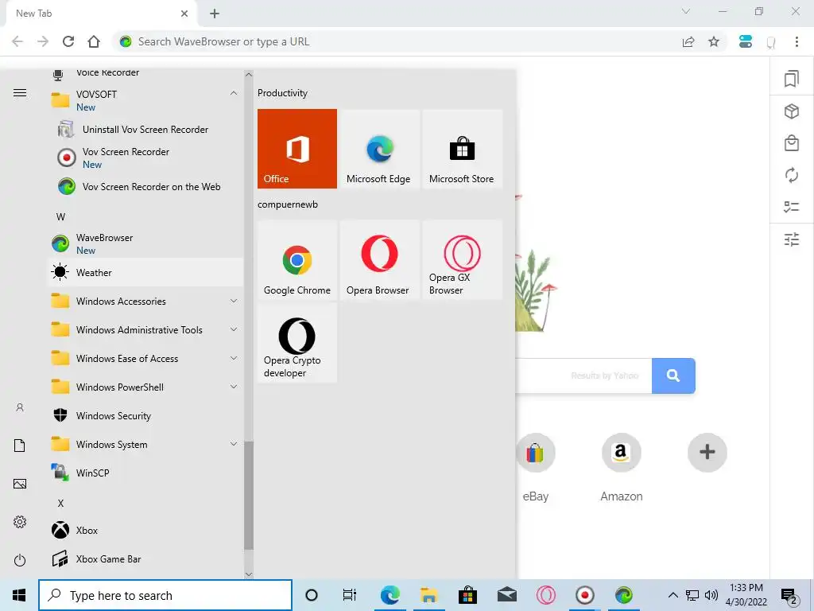Open the Weather app

pos(145,272)
